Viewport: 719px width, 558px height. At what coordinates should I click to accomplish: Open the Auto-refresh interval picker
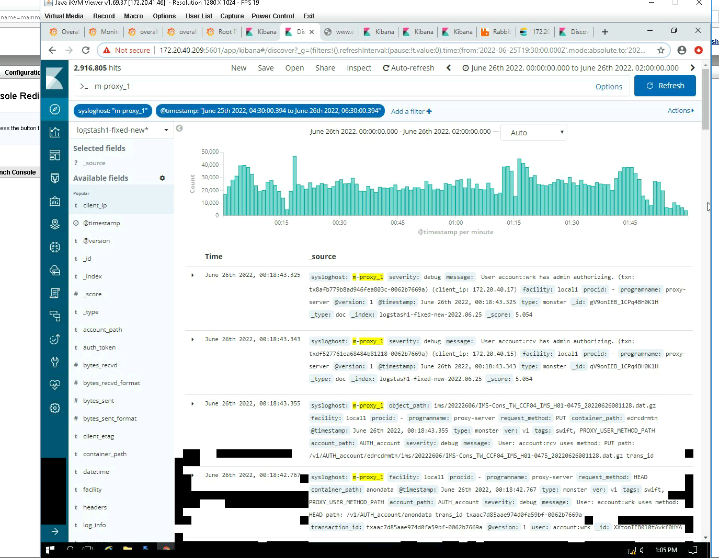(409, 68)
